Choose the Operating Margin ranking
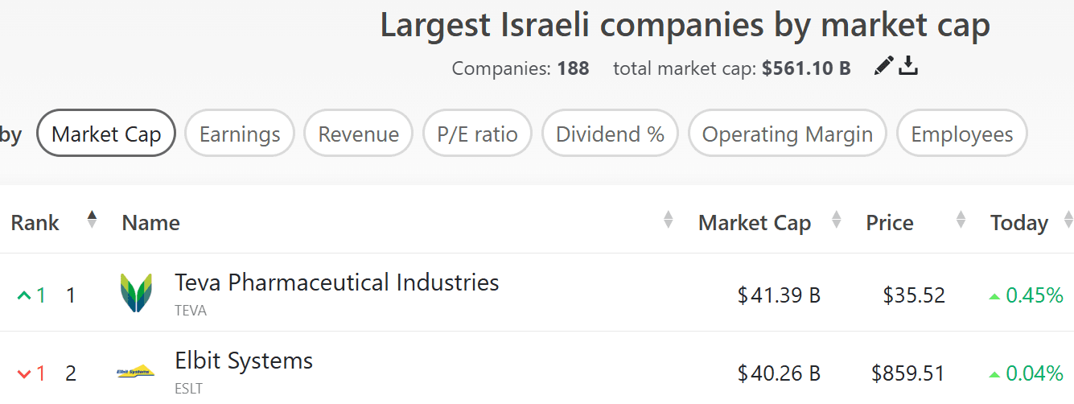 tap(788, 134)
